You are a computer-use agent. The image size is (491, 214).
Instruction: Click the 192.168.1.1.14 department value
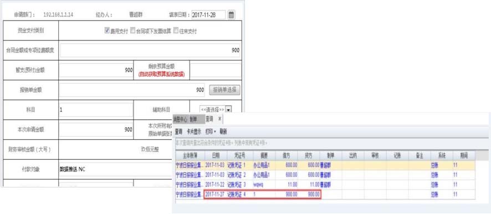pos(58,15)
